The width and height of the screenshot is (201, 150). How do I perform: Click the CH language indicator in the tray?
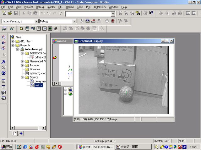point(184,147)
